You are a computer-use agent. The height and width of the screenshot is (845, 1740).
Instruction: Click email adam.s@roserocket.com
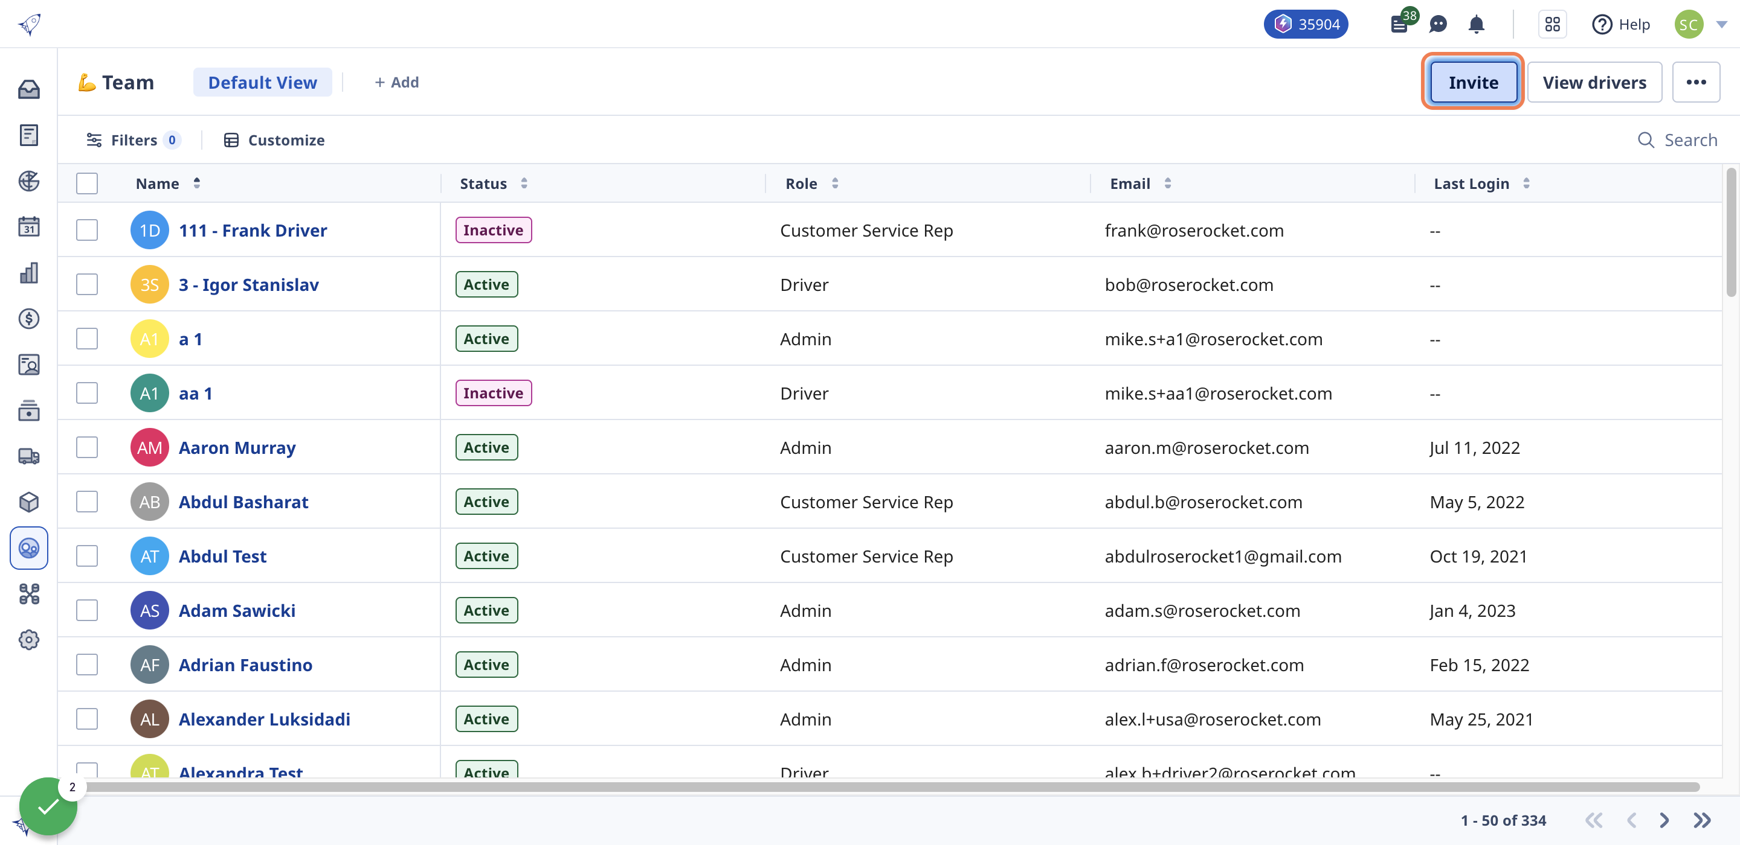coord(1202,610)
